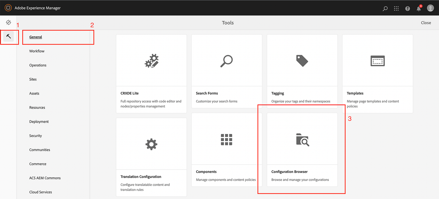Click the Close link to exit Tools

426,22
